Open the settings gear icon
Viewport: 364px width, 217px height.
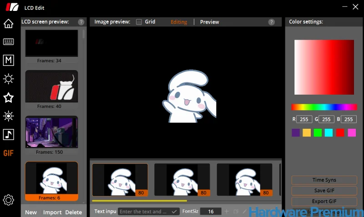(8, 200)
